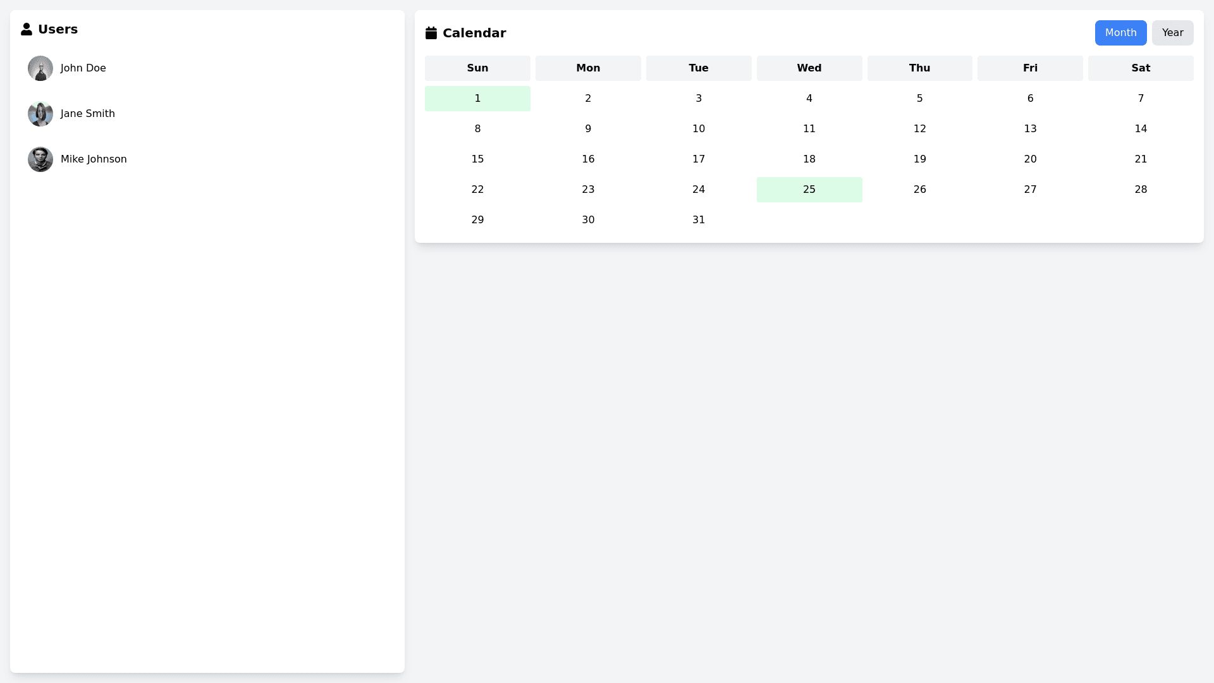Select user Mike Johnson
This screenshot has width=1214, height=683.
(94, 159)
